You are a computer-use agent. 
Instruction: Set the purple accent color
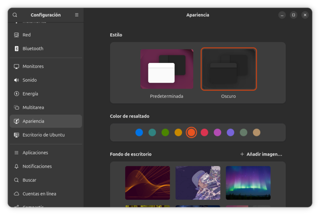point(231,132)
